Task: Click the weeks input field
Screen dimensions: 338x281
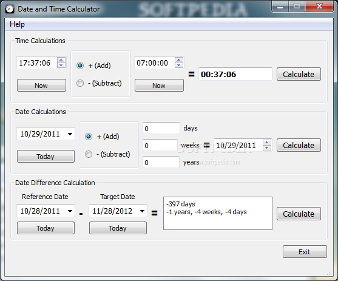Action: (160, 145)
